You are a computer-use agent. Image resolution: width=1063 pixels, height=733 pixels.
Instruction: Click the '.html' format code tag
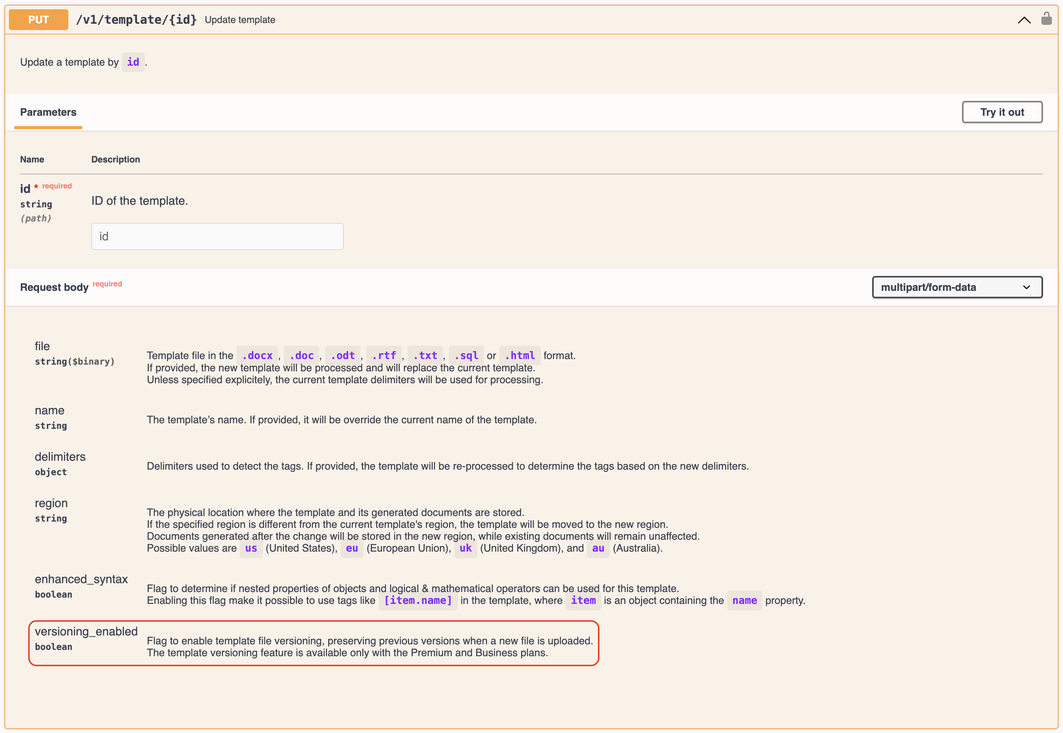520,355
